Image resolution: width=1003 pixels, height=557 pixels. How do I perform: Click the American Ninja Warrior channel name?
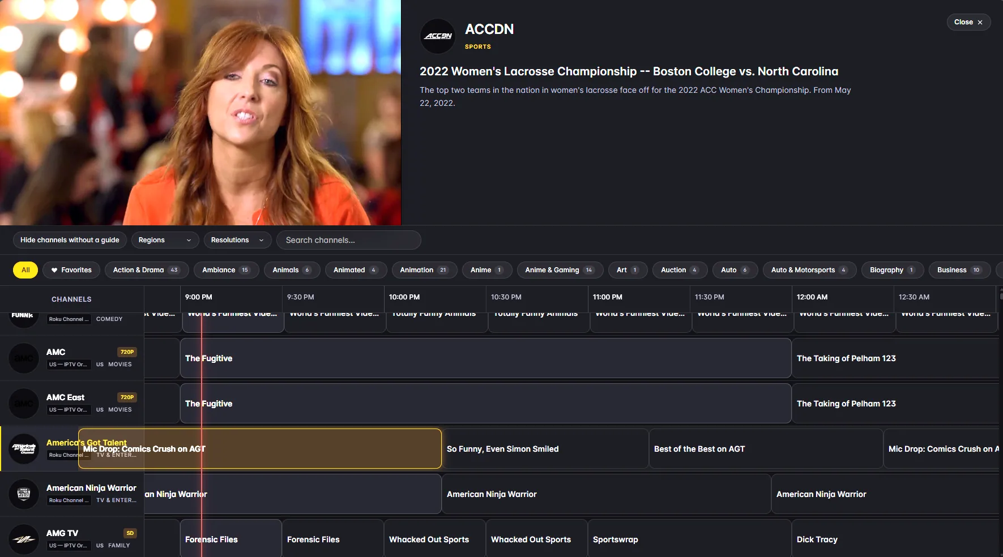tap(91, 488)
